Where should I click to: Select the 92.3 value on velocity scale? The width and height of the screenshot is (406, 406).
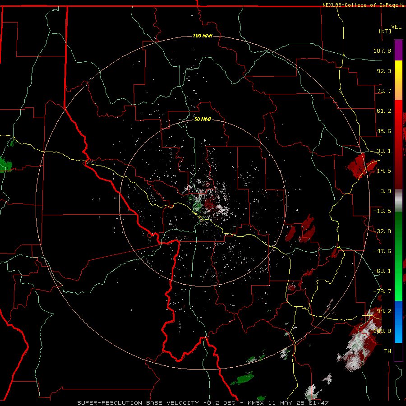pos(384,71)
